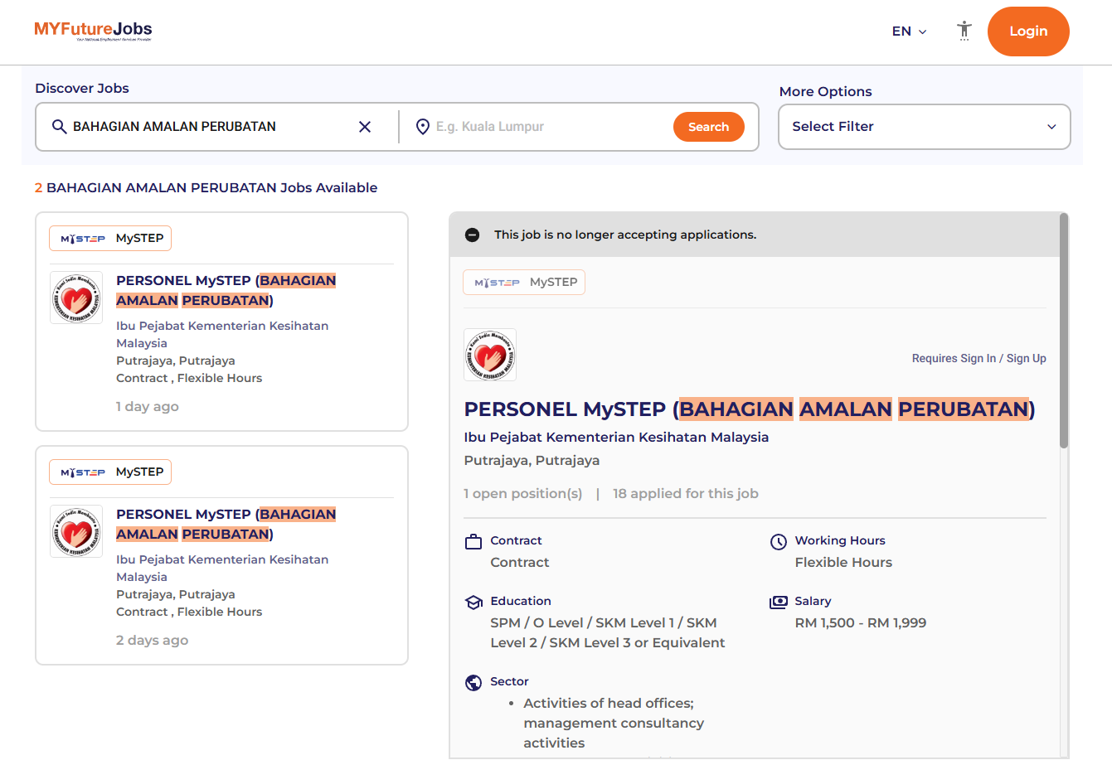This screenshot has height=760, width=1112.
Task: Open the MYFutureJobs home logo
Action: [x=93, y=31]
